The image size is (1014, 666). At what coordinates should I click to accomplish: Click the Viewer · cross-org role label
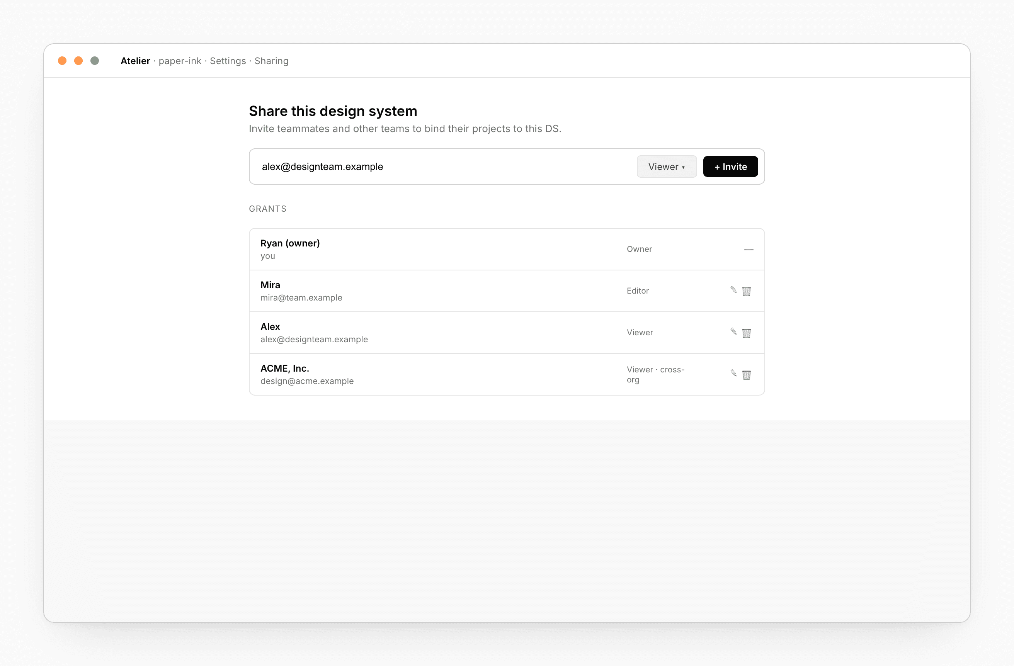pyautogui.click(x=655, y=374)
